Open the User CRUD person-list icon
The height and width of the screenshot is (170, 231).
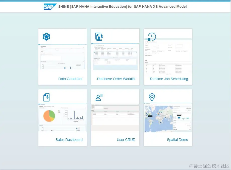point(99,97)
